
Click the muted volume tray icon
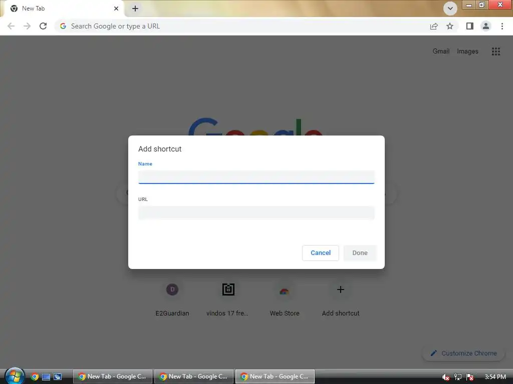(x=445, y=377)
